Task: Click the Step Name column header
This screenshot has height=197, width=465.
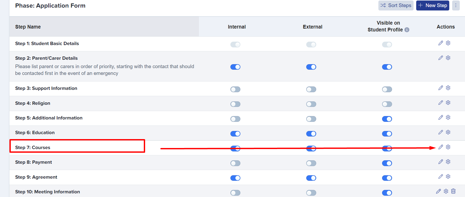Action: click(28, 27)
